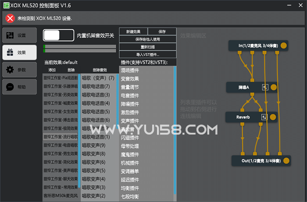
Task: Toggle the 降噪A node orange bypass dot
Action: click(274, 87)
